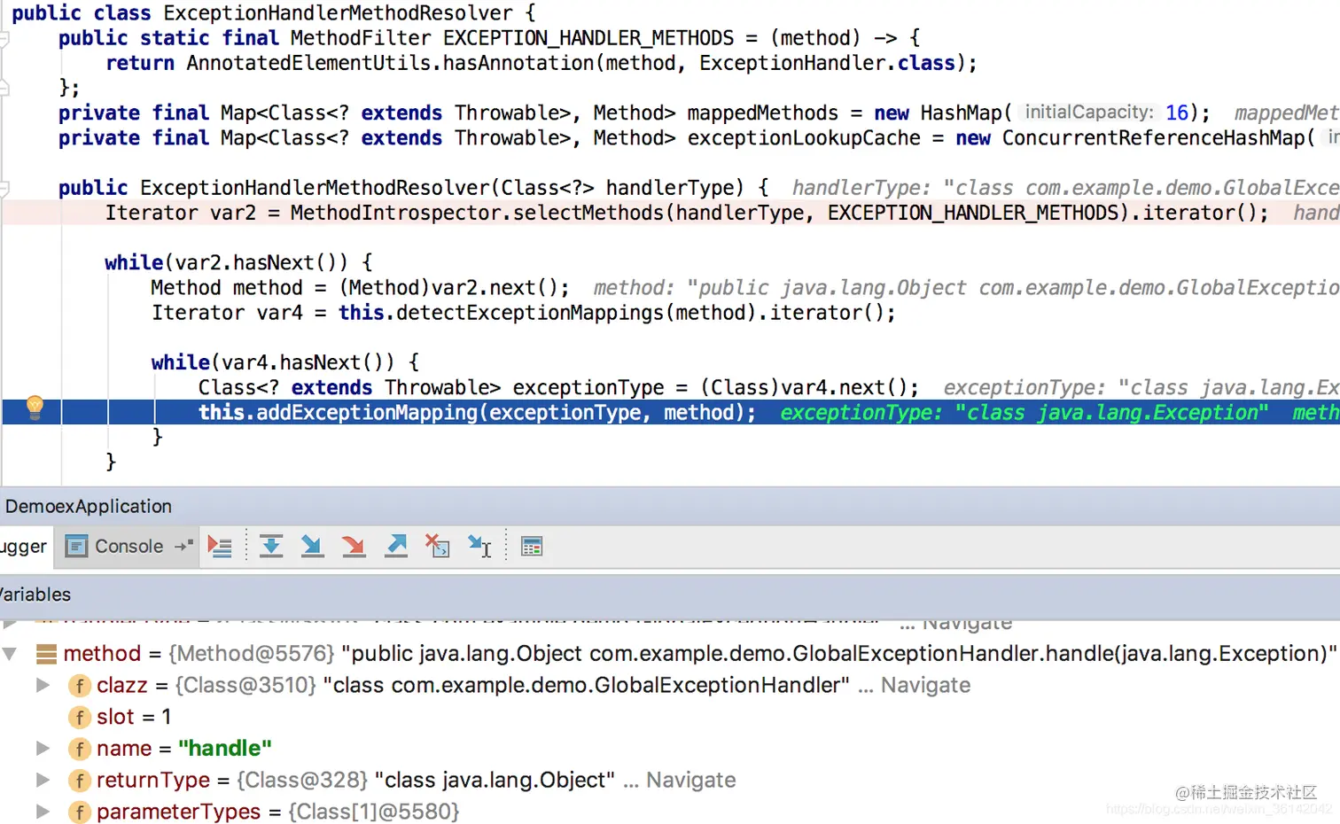
Task: Select the name = "handle" value
Action: [225, 749]
